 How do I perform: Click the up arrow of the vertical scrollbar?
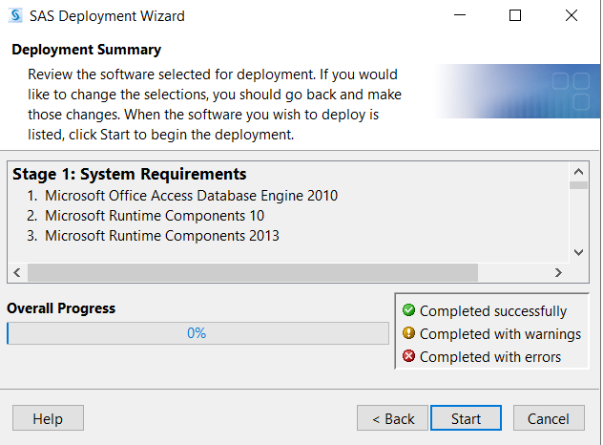click(578, 172)
